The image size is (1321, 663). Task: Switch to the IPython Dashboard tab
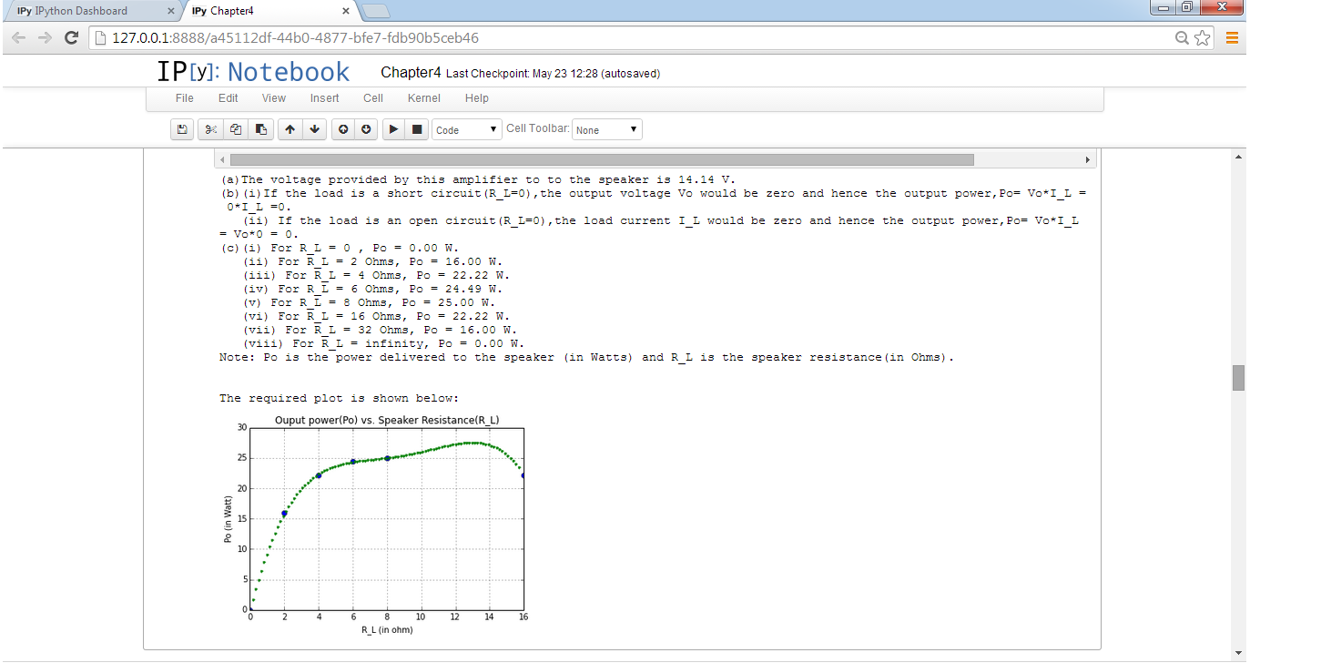pos(86,11)
